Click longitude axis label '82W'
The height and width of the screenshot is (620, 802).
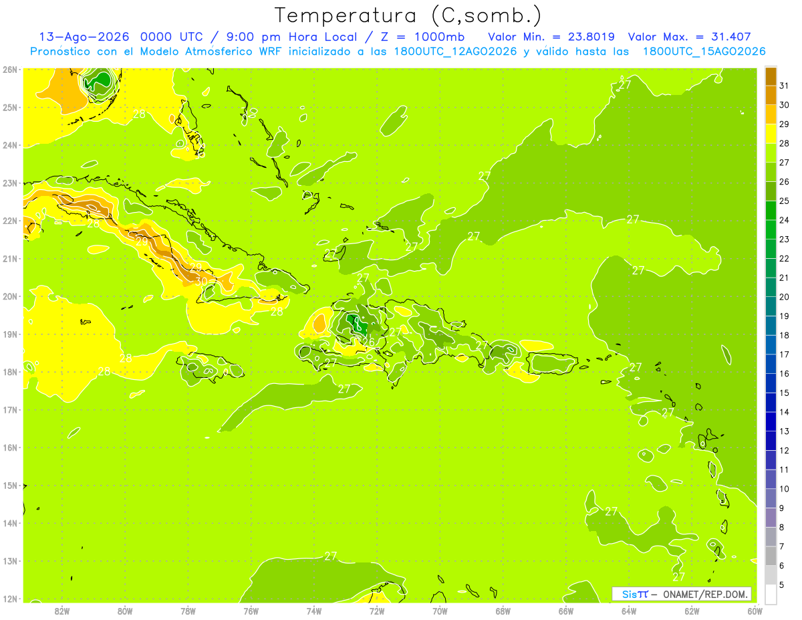(62, 611)
